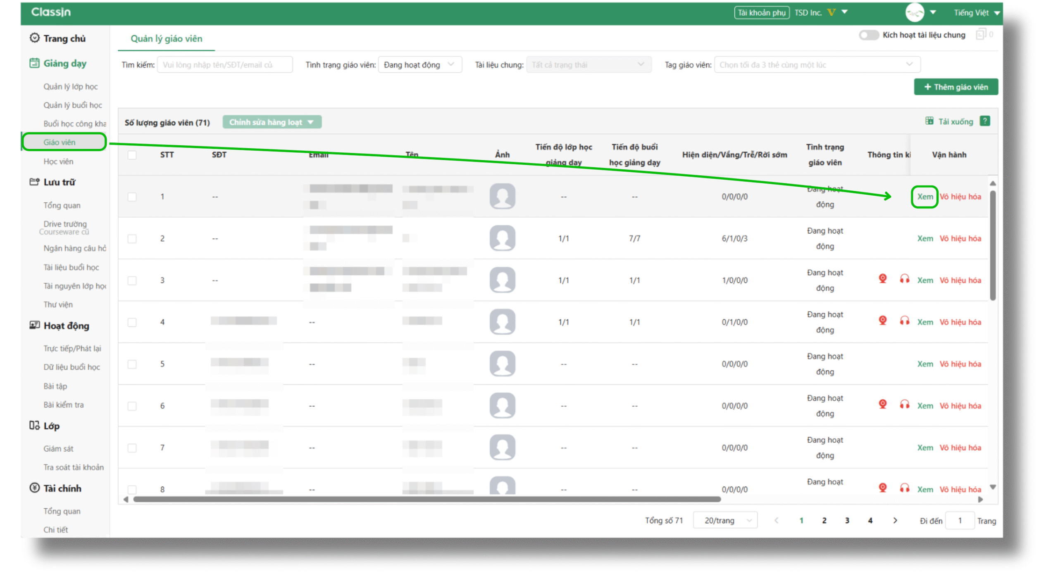Click the document counter icon at top right
This screenshot has width=1058, height=576.
coord(981,35)
